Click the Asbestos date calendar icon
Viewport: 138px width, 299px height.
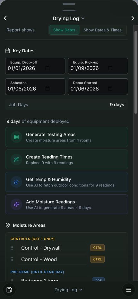(x=47, y=89)
